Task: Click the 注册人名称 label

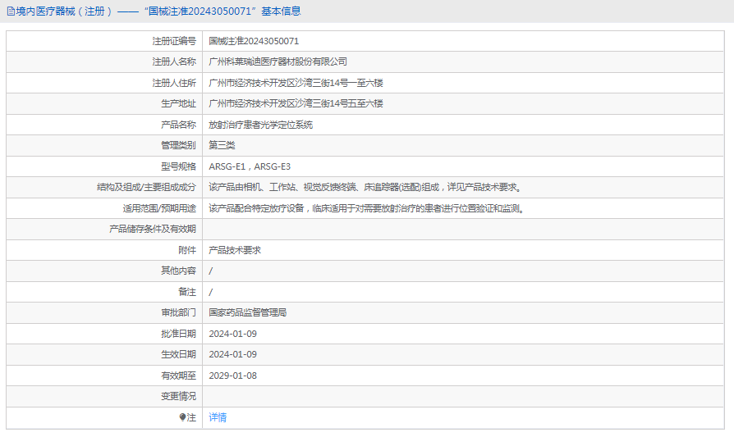Action: pos(174,61)
